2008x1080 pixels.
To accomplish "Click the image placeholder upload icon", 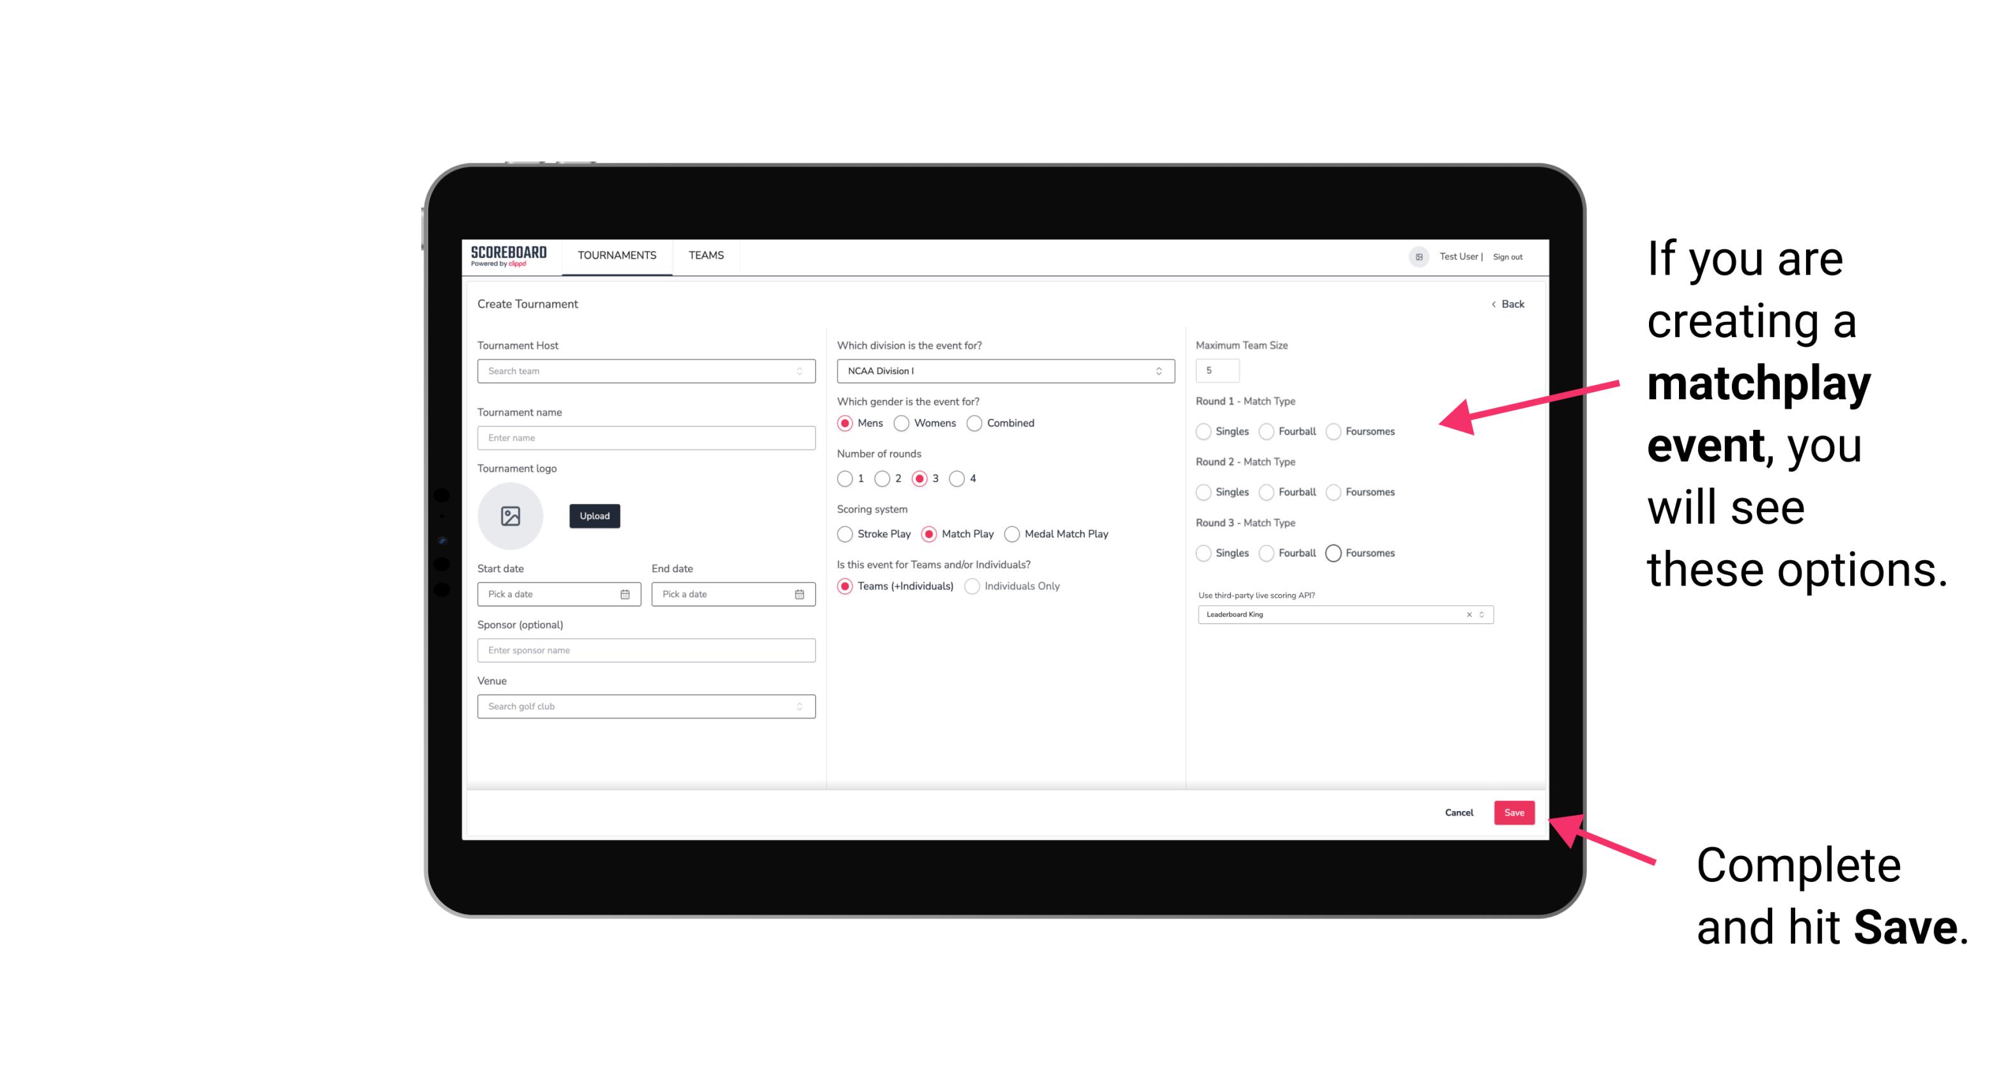I will 512,516.
